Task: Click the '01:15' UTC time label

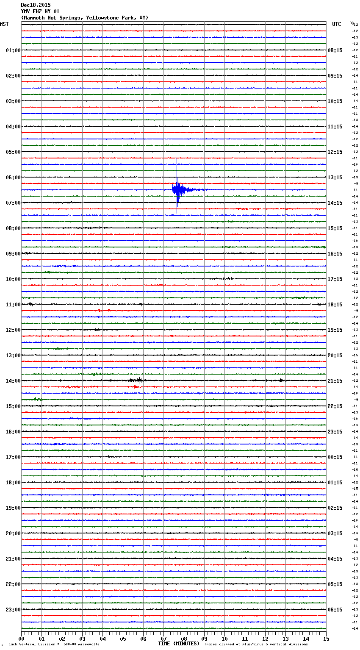Action: pos(335,483)
